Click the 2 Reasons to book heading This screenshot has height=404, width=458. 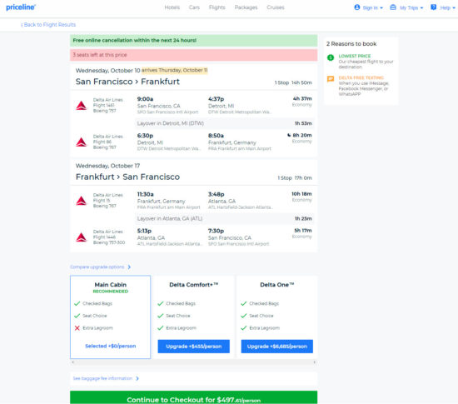pyautogui.click(x=351, y=44)
